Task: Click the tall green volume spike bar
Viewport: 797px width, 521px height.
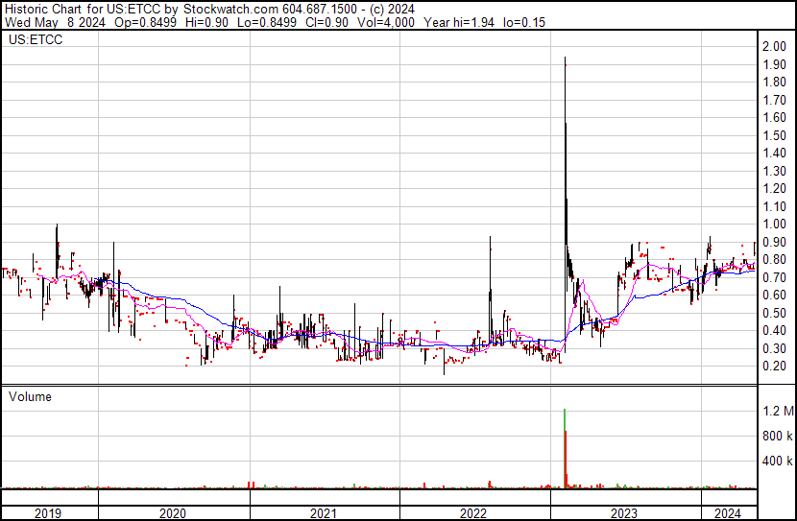Action: (565, 448)
